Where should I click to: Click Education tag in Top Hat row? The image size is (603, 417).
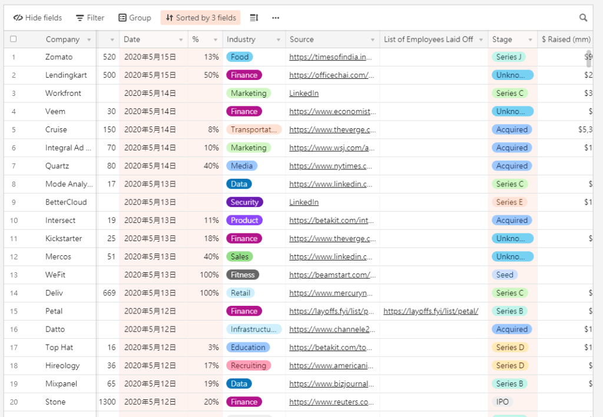pyautogui.click(x=248, y=347)
